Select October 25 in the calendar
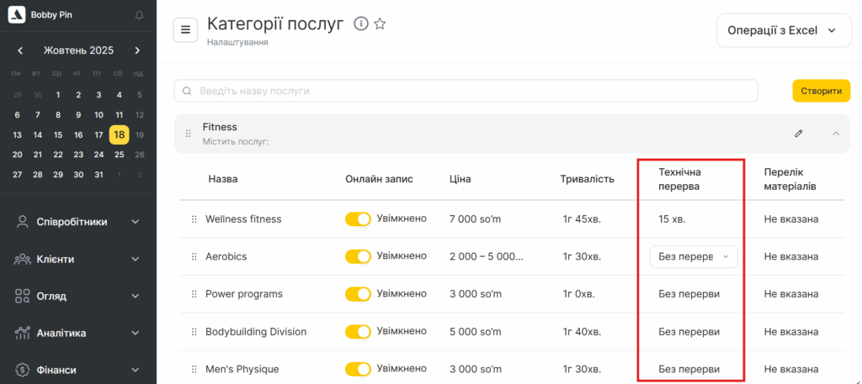The width and height of the screenshot is (862, 384). (x=120, y=155)
